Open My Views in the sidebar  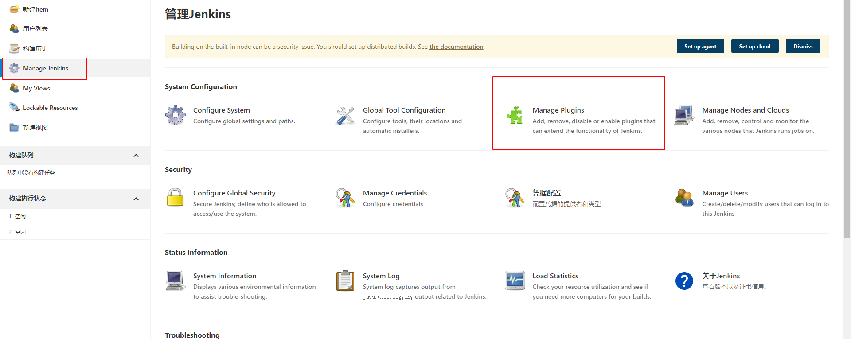[36, 88]
